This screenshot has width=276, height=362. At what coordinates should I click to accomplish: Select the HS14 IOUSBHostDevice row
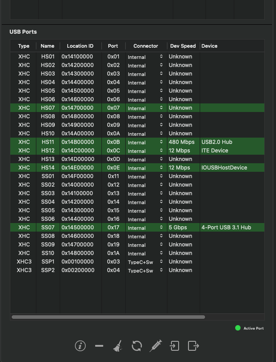[224, 168]
